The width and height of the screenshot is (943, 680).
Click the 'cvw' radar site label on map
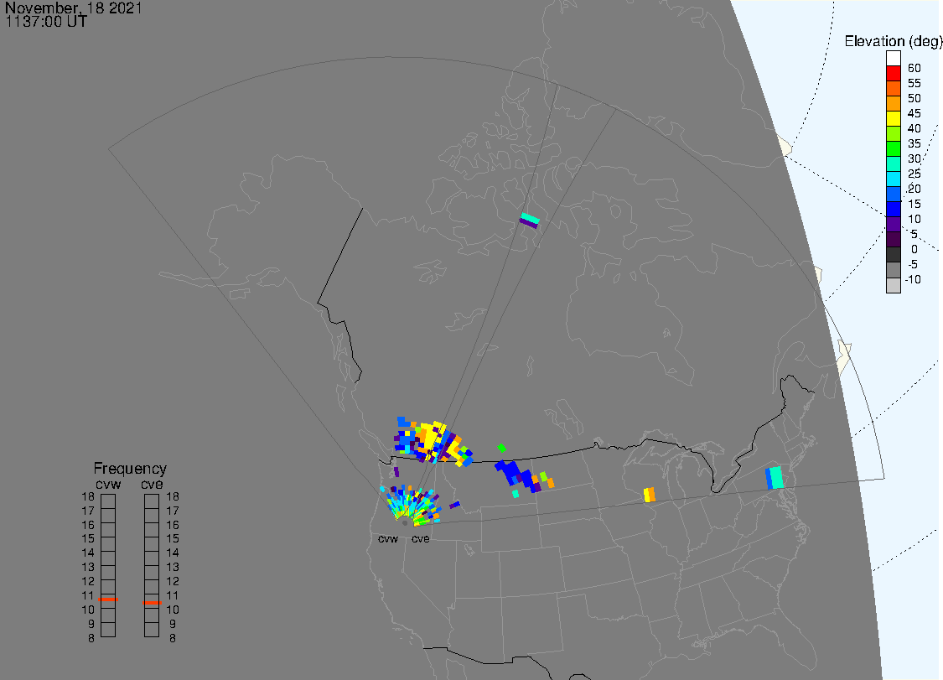388,539
